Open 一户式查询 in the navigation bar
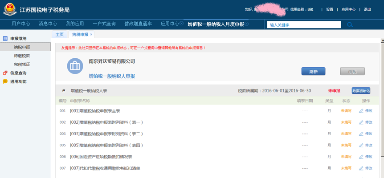 [x=104, y=24]
